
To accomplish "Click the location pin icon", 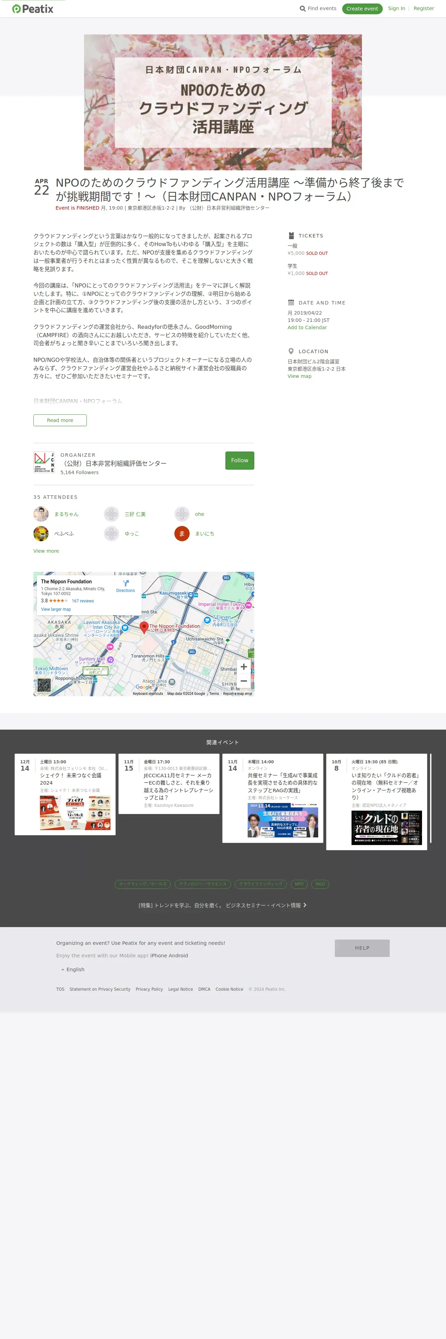I will (x=291, y=351).
